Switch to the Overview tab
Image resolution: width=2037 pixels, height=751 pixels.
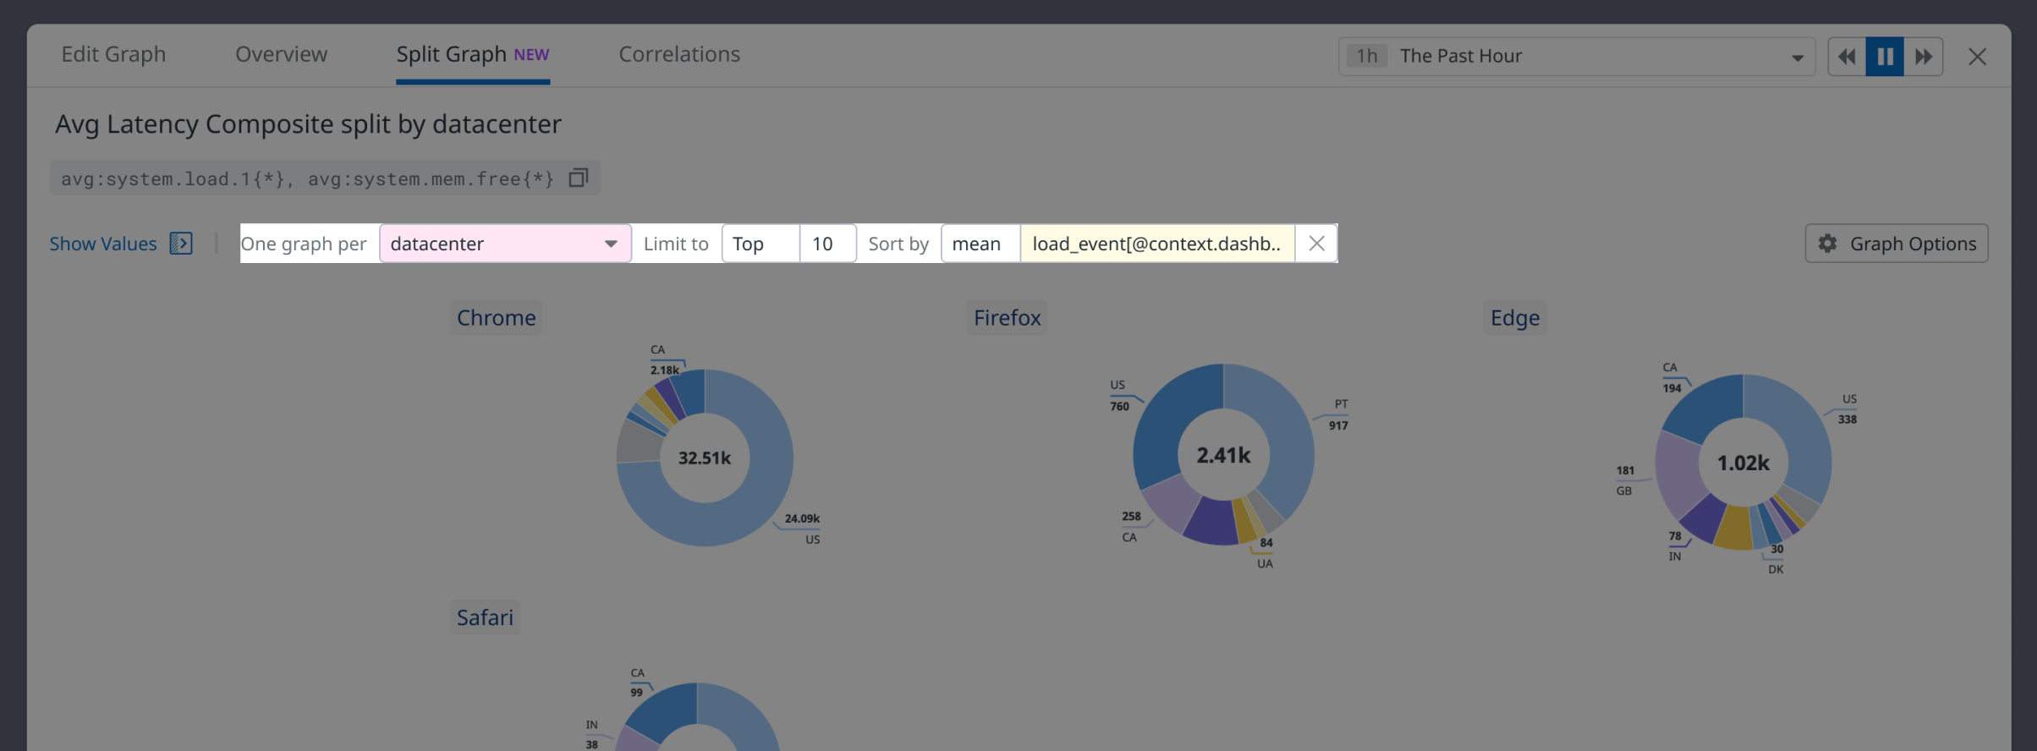[x=281, y=54]
